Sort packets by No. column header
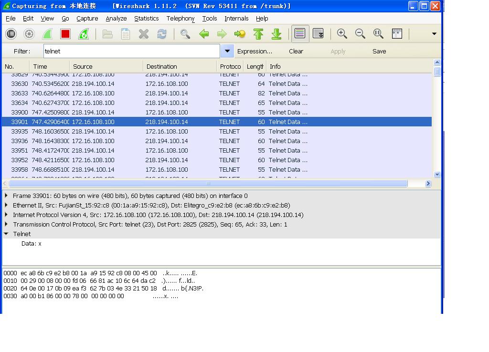Image resolution: width=489 pixels, height=352 pixels. pyautogui.click(x=16, y=66)
